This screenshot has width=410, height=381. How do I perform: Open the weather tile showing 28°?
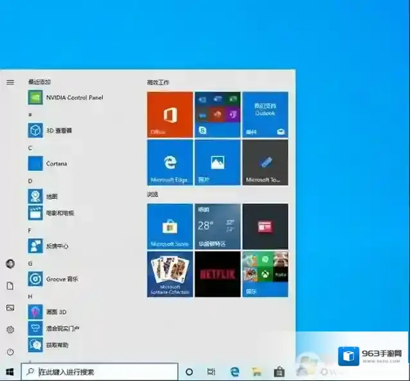coord(218,227)
